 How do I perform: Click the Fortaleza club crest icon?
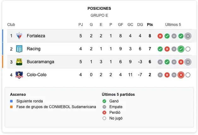(x=20, y=36)
